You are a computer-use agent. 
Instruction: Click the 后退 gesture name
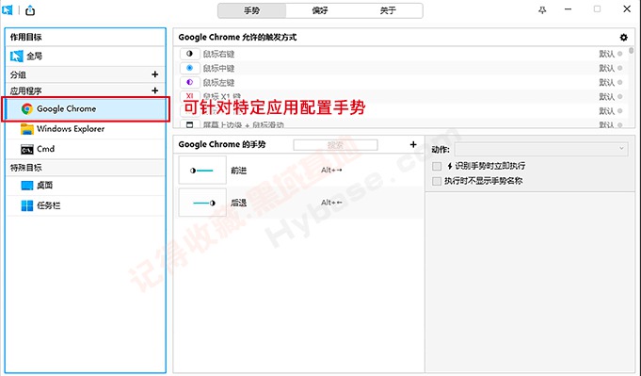click(239, 203)
